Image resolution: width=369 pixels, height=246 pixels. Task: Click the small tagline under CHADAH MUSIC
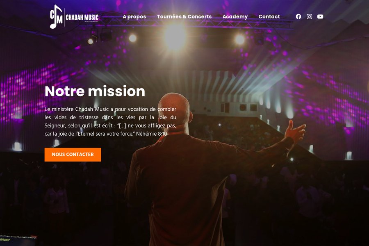tap(91, 22)
